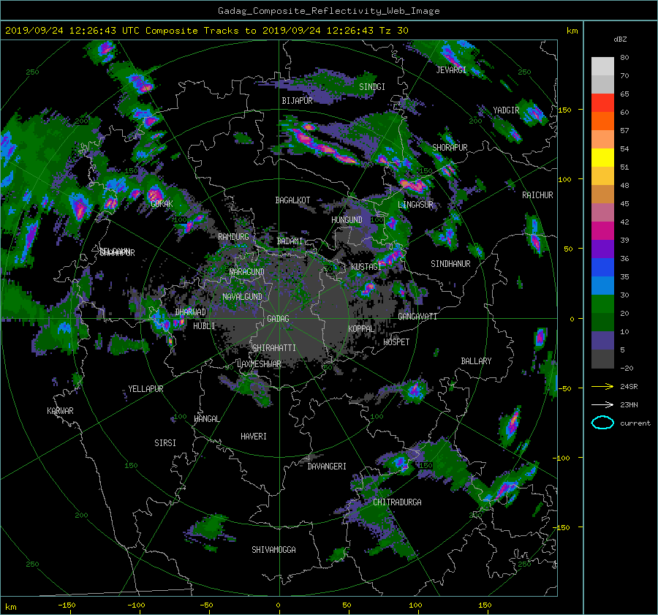Click the SHIRAHATTI label
This screenshot has height=615, width=658.
point(274,348)
